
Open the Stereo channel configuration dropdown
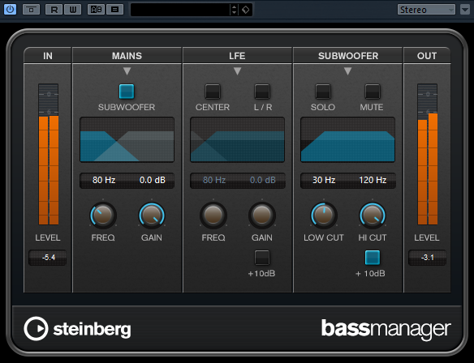pyautogui.click(x=426, y=10)
